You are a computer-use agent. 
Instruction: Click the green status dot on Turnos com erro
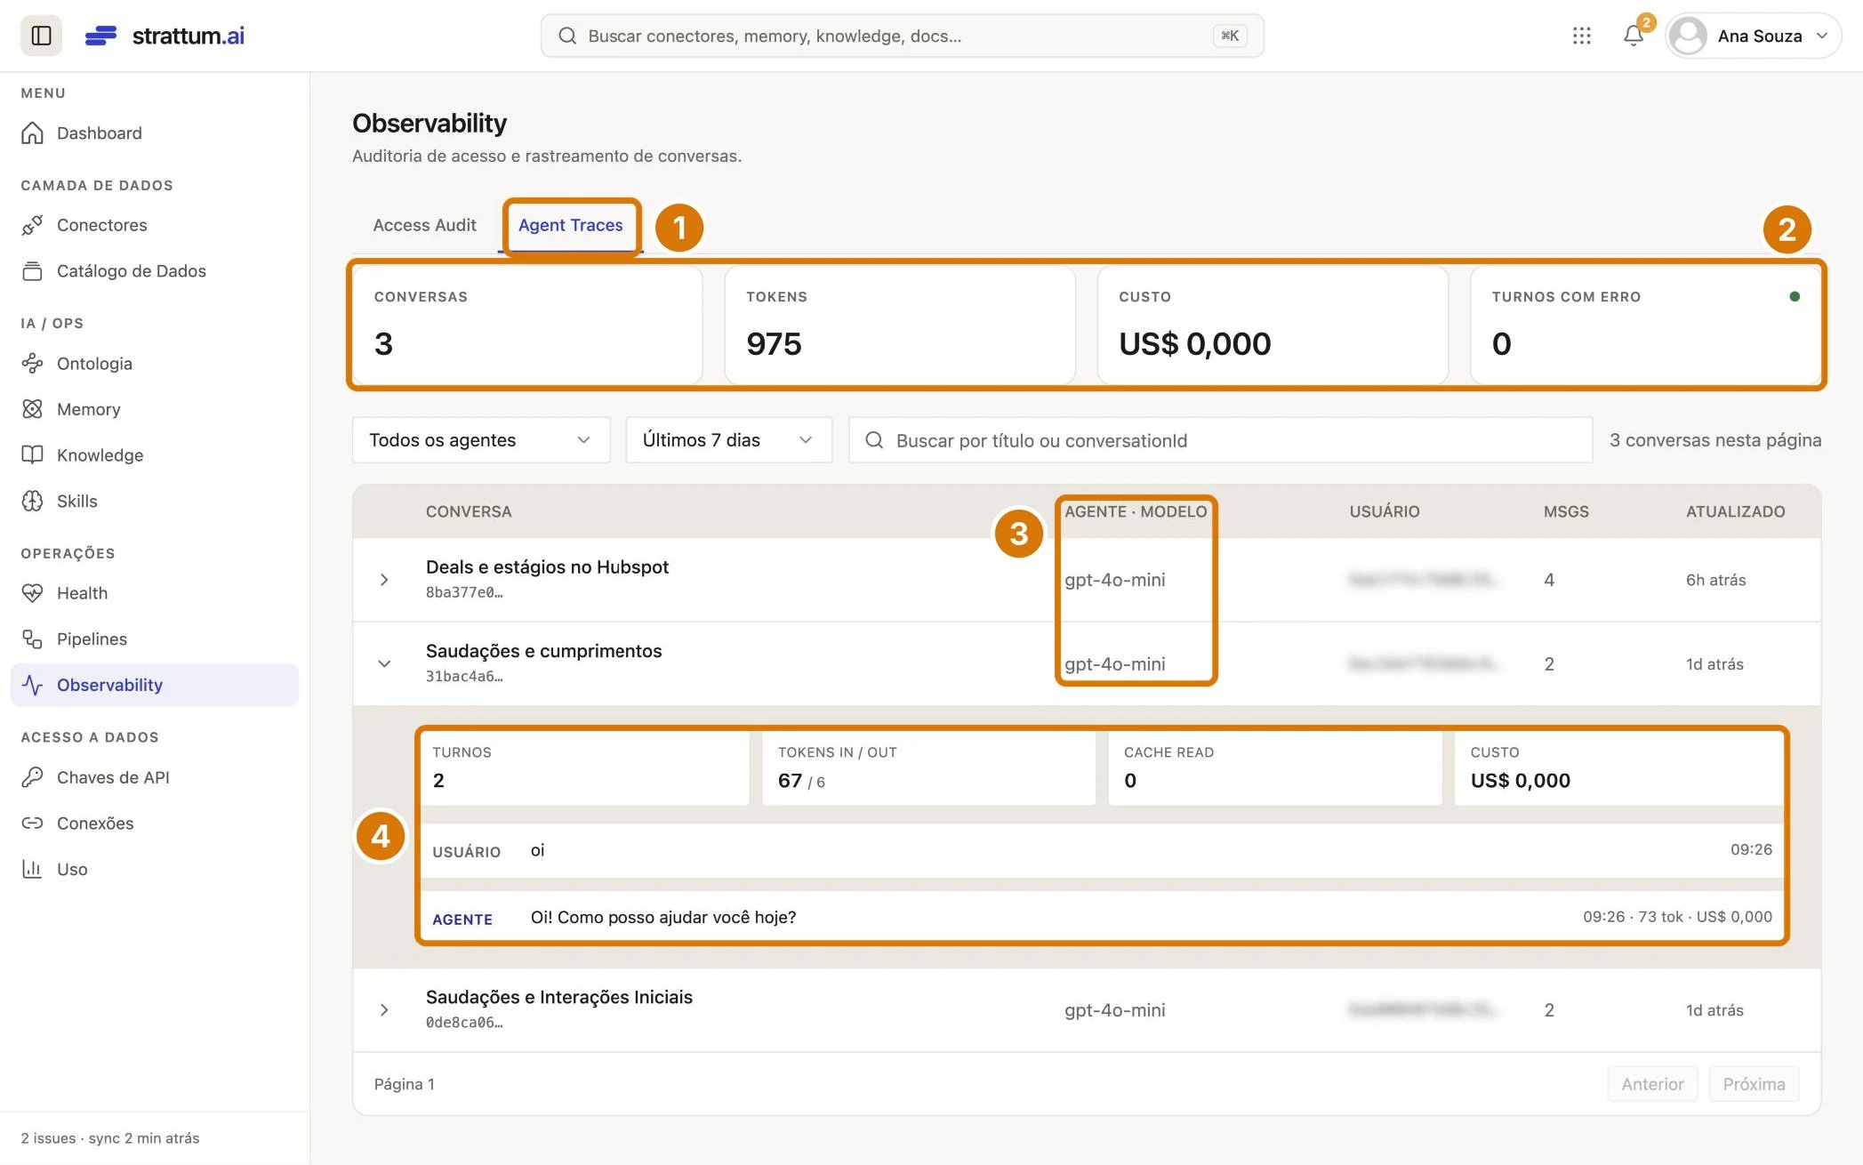click(x=1795, y=296)
